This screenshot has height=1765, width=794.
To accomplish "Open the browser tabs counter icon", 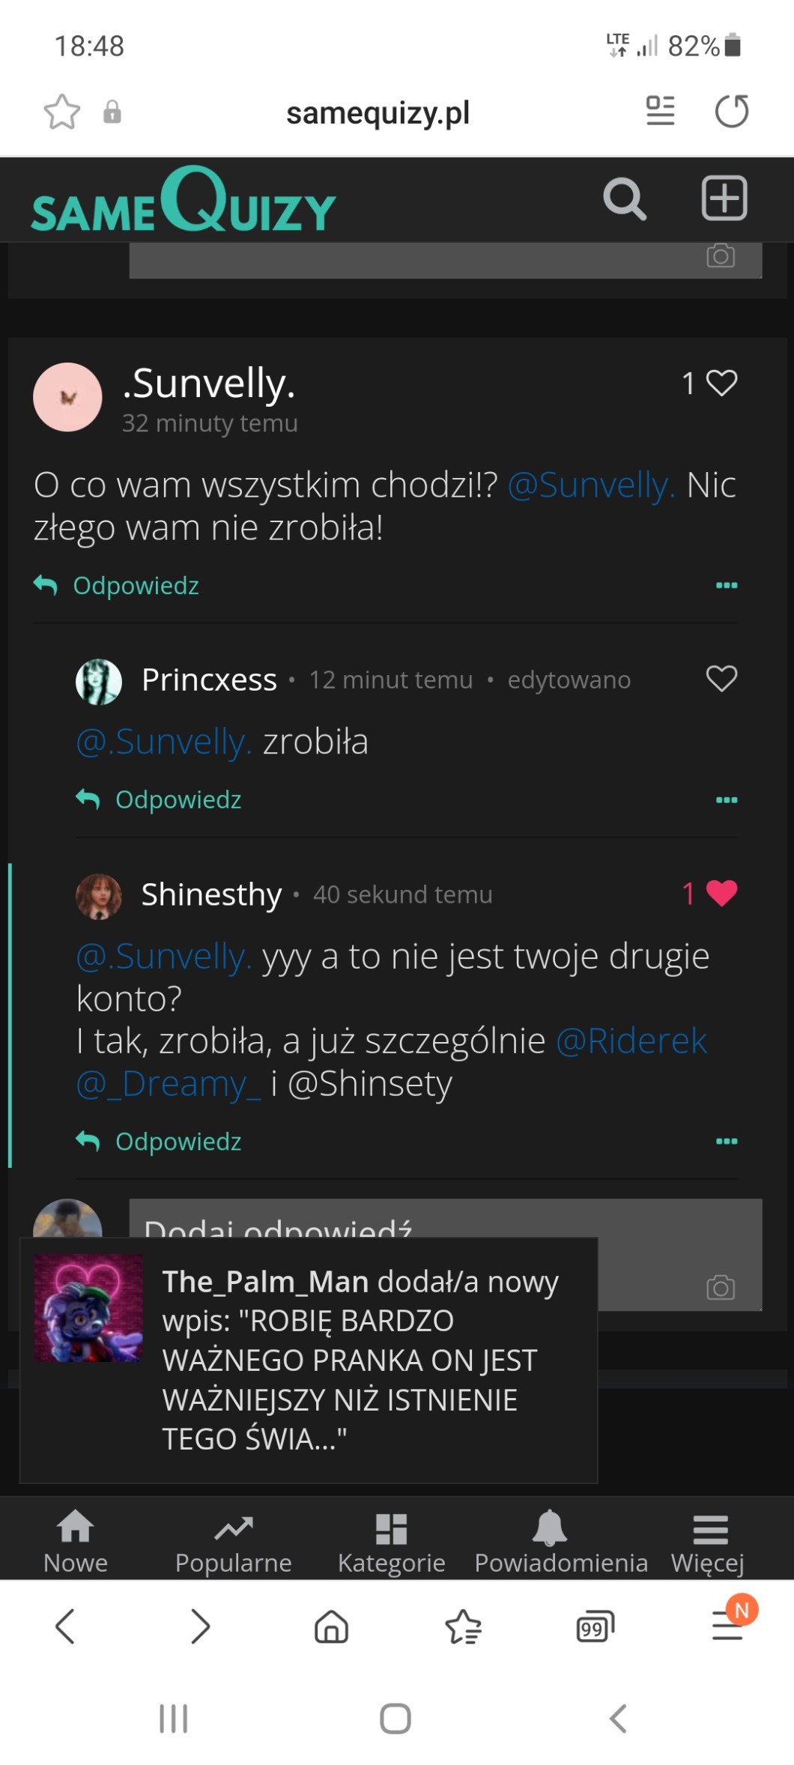I will [x=595, y=1627].
